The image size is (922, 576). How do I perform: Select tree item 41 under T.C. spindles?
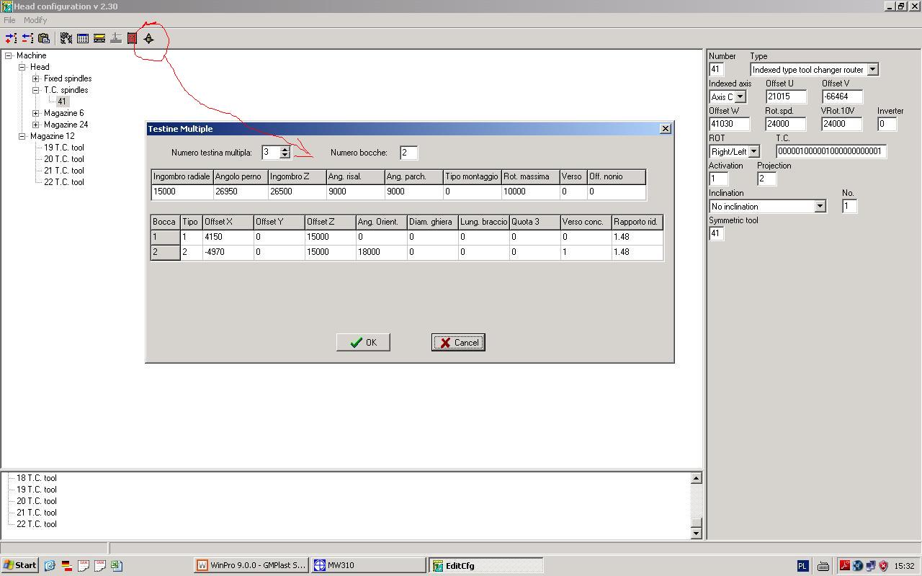pyautogui.click(x=62, y=102)
